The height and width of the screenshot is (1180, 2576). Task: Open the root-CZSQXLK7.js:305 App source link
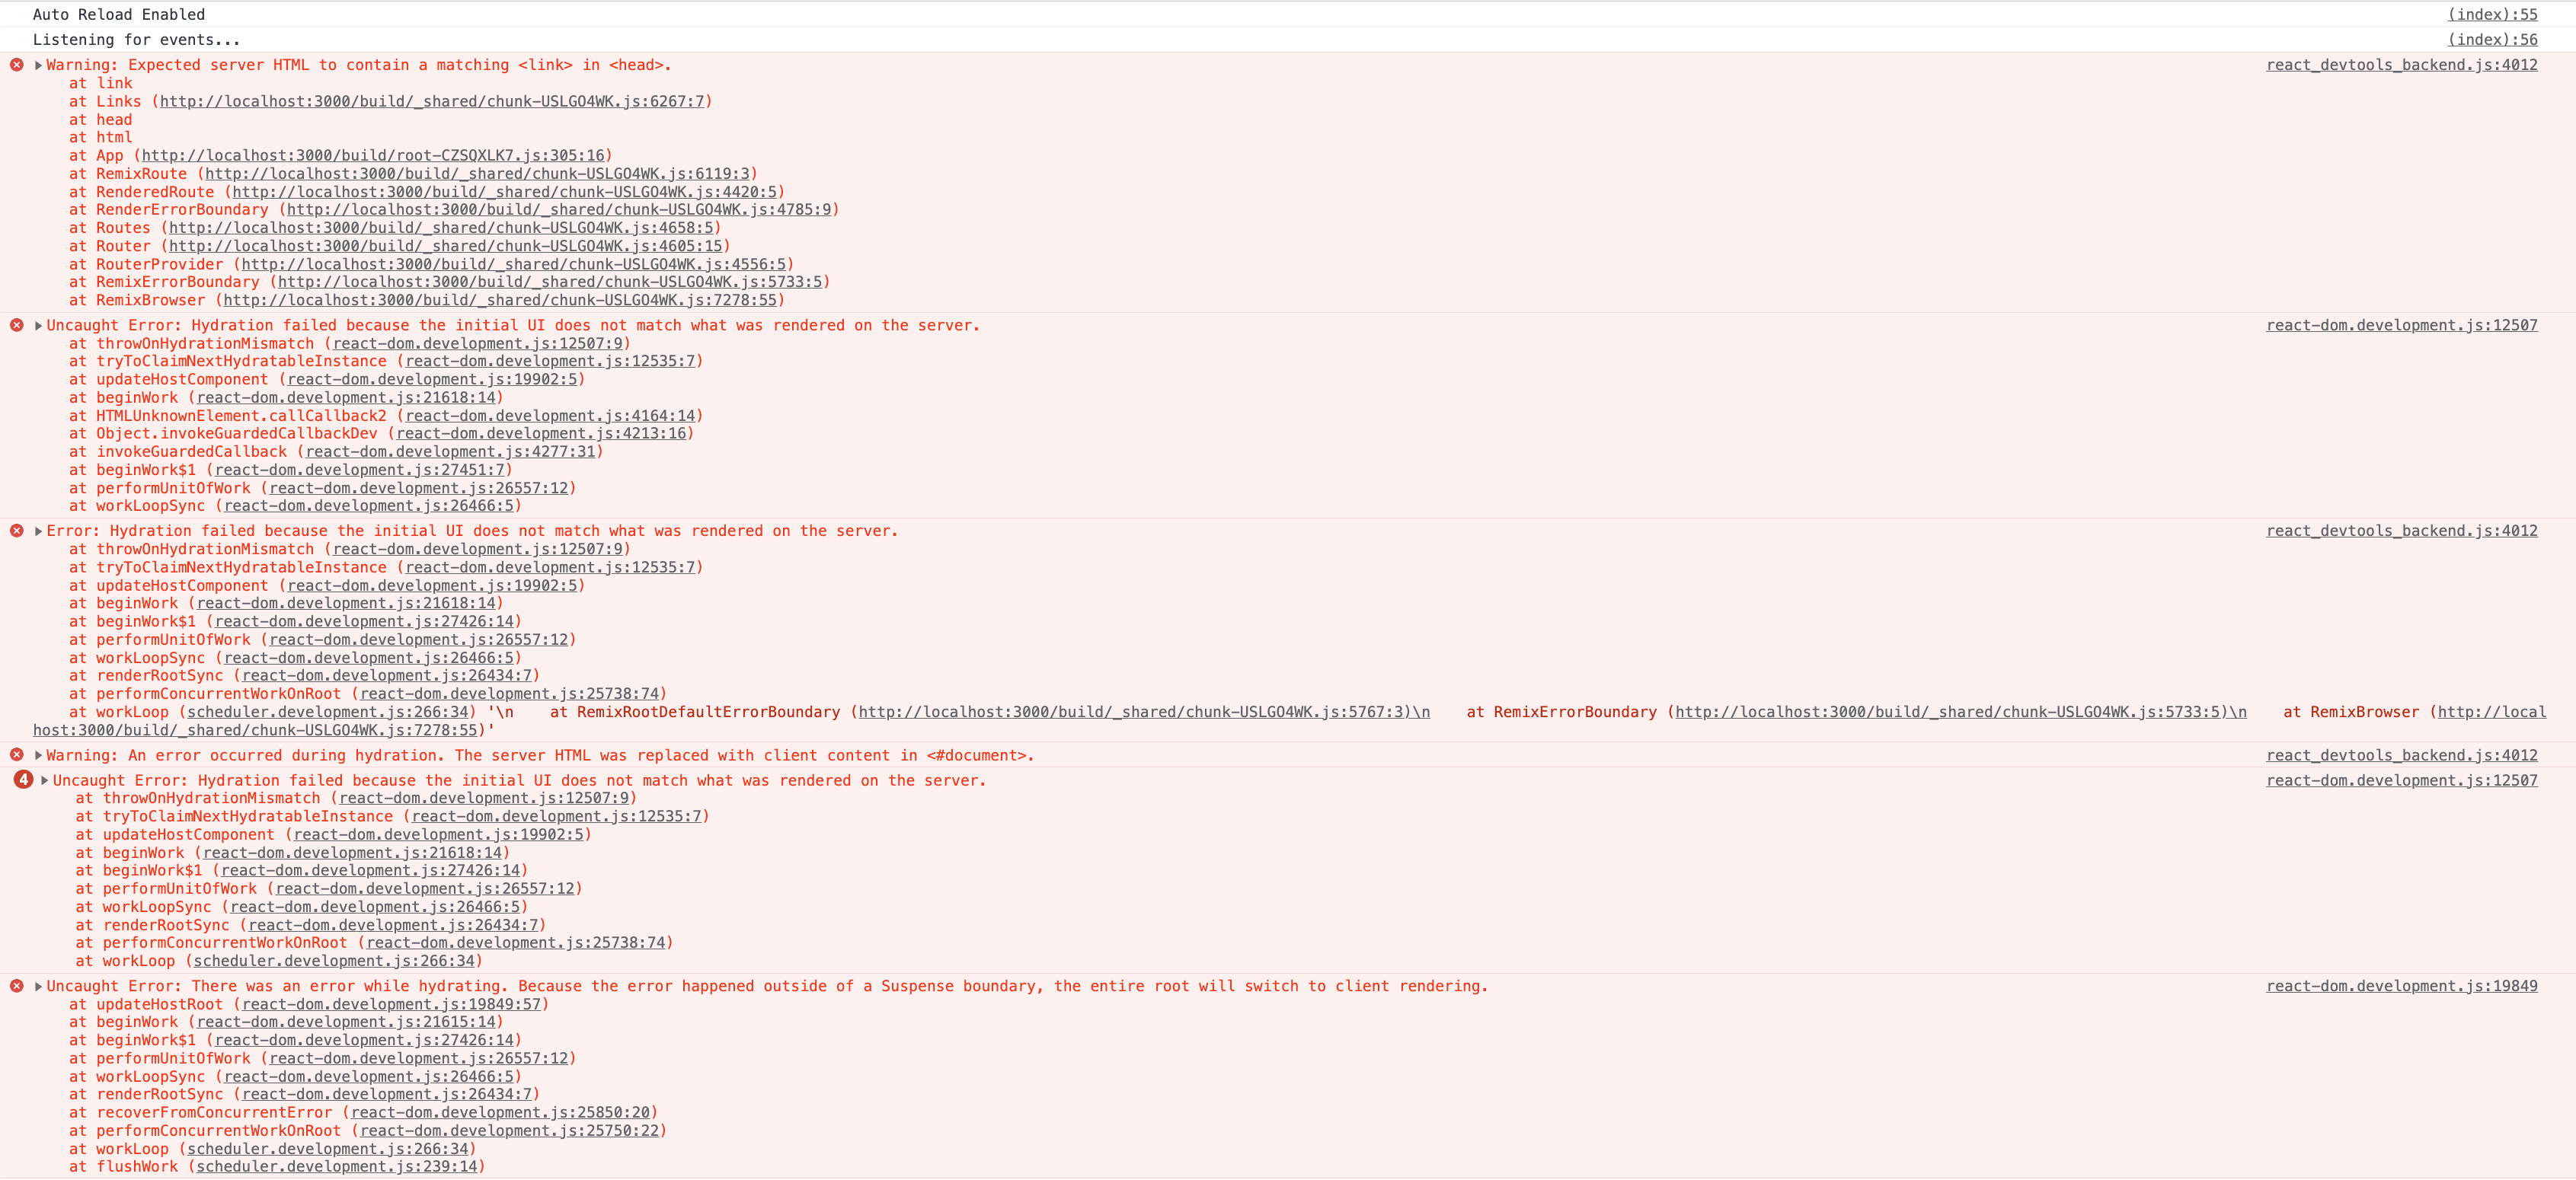click(375, 155)
